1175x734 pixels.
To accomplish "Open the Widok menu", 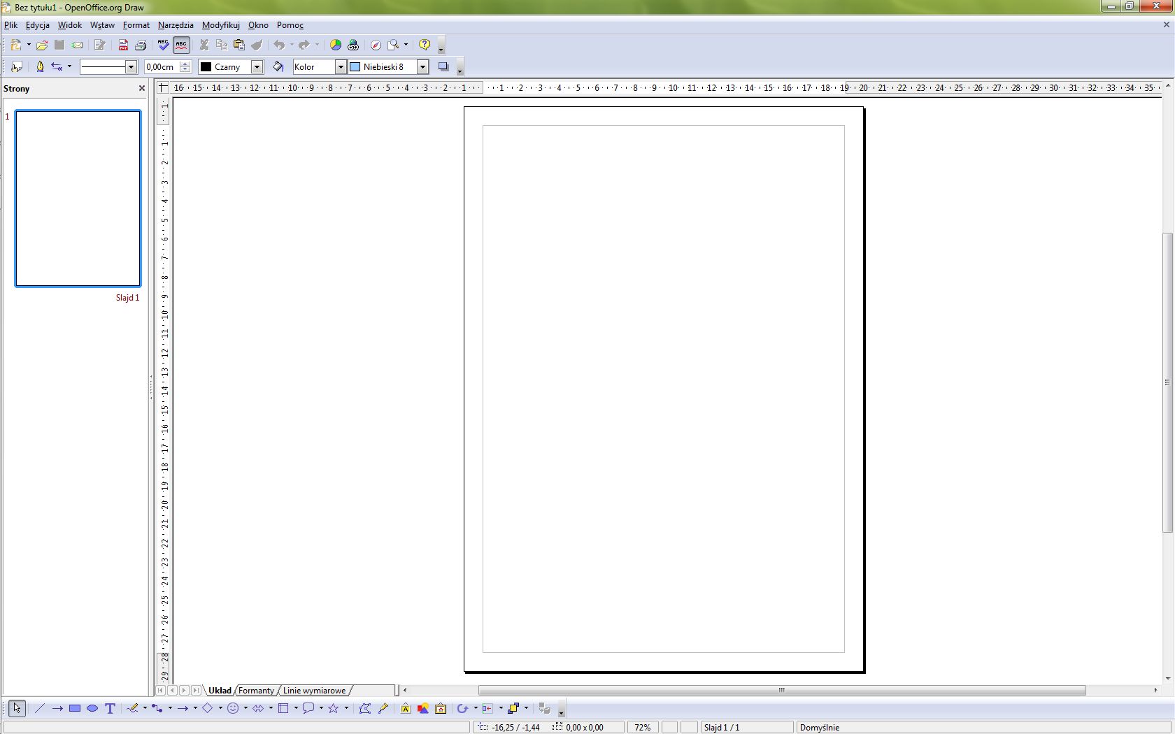I will coord(70,25).
